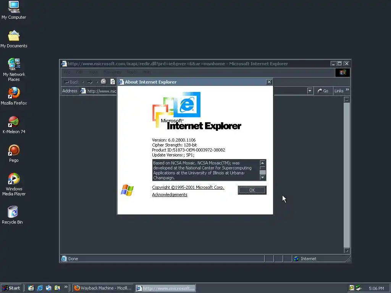This screenshot has width=391, height=293.
Task: Click the IE page scrollbar down arrow
Action: [x=347, y=250]
